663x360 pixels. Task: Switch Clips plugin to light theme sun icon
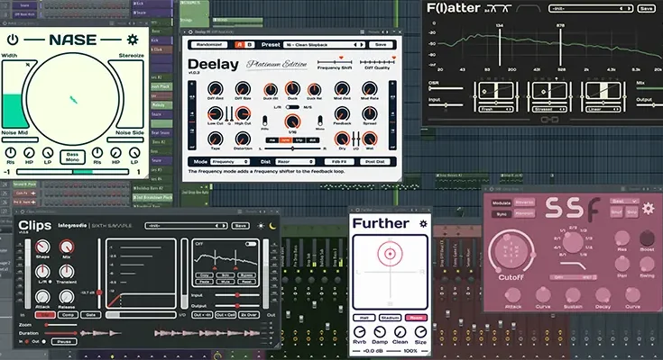point(262,226)
